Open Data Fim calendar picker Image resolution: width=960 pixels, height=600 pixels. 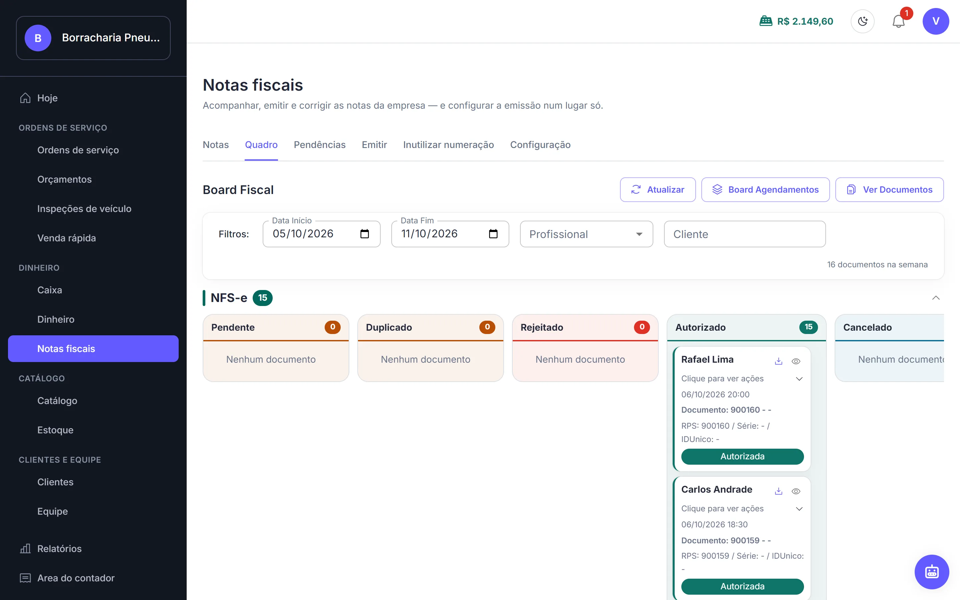coord(493,234)
